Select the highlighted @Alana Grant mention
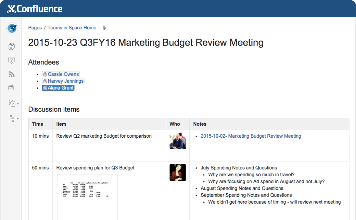 58,88
